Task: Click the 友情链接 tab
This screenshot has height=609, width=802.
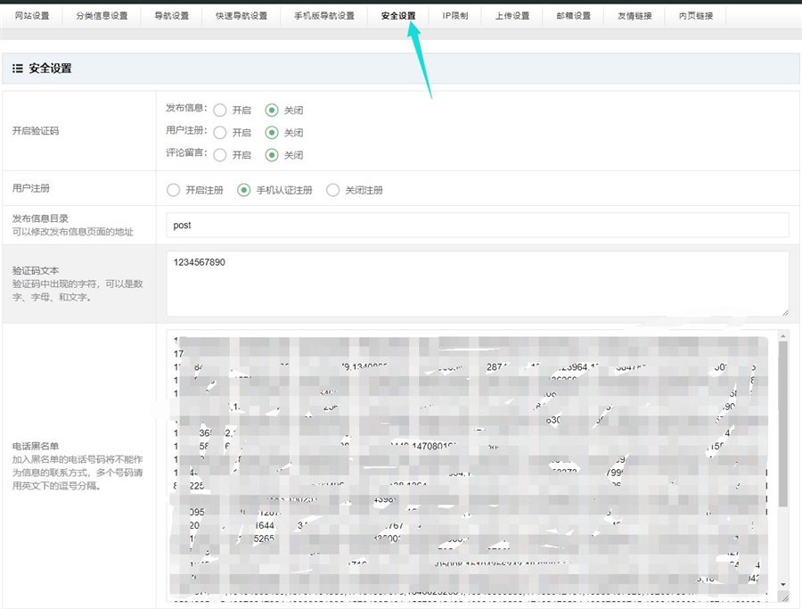Action: (634, 16)
